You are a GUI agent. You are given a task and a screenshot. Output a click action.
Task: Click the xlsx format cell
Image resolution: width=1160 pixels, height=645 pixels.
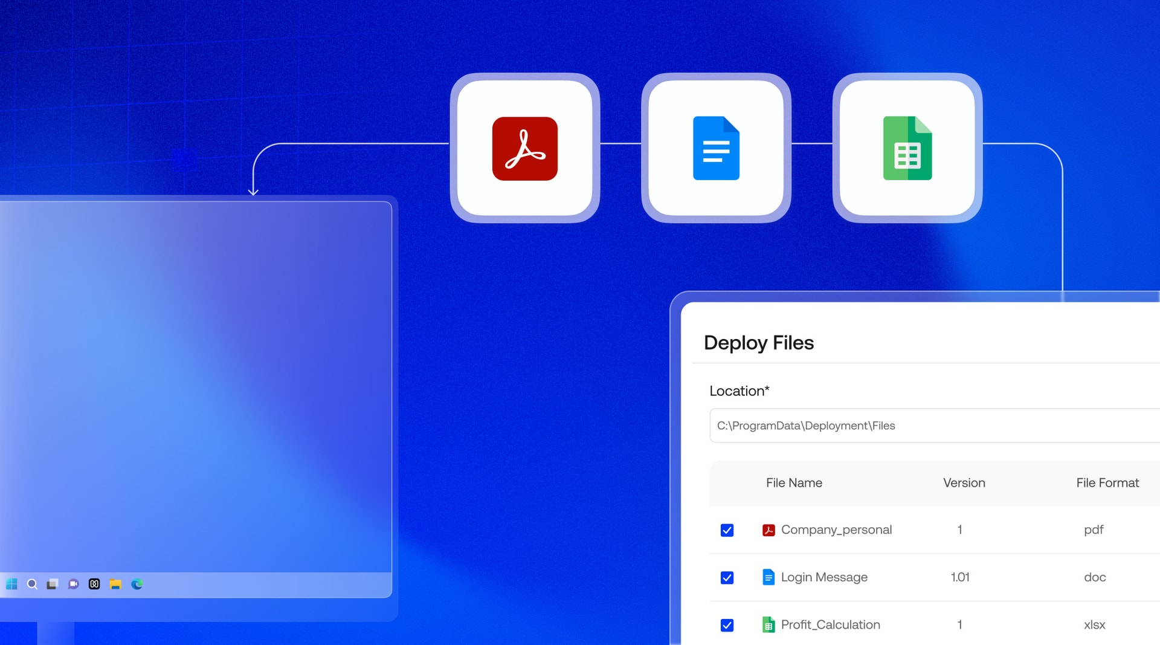[x=1094, y=625]
